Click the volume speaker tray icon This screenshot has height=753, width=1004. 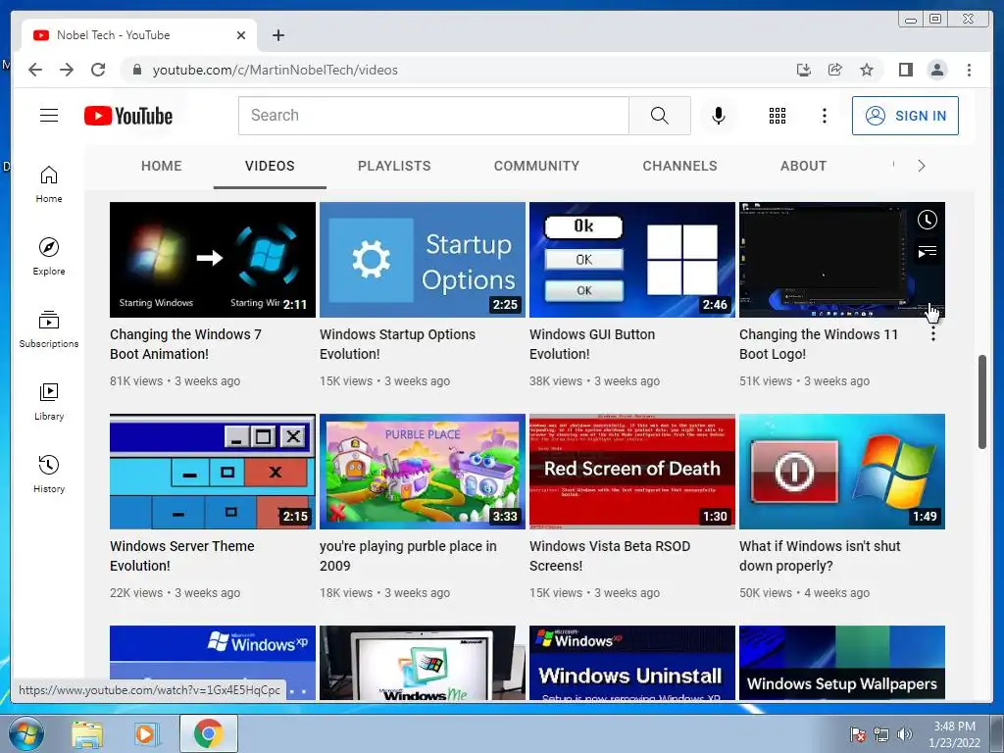tap(904, 734)
